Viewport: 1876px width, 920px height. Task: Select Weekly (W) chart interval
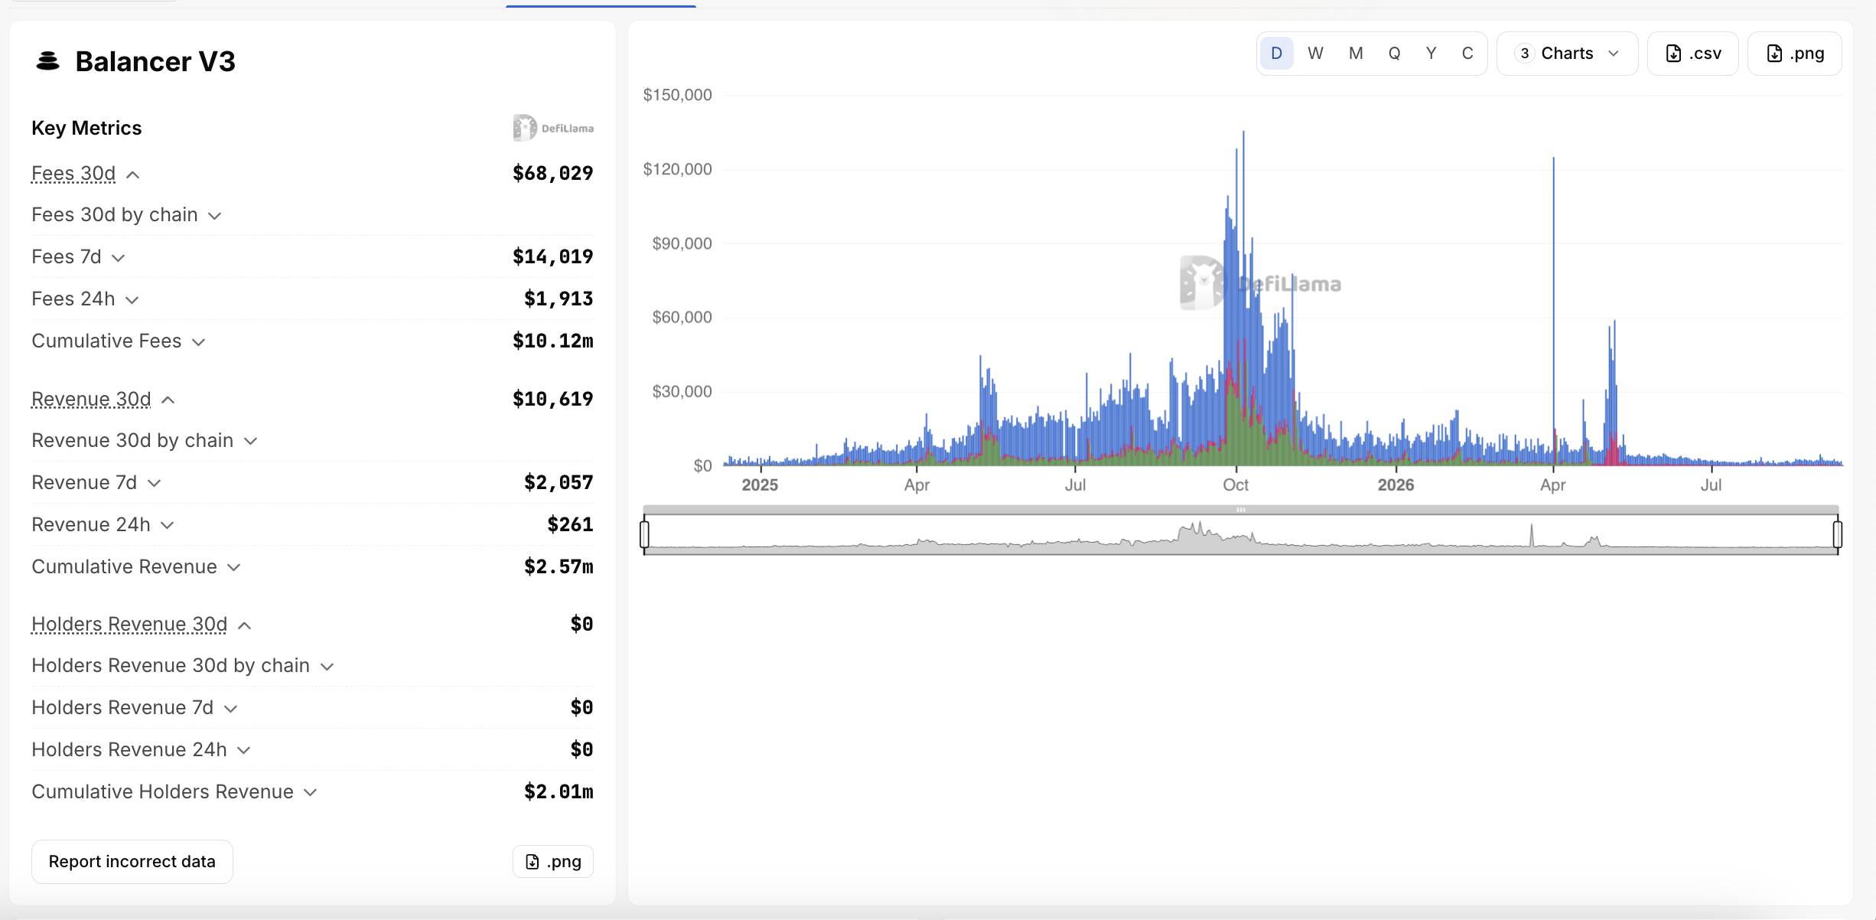(x=1315, y=54)
